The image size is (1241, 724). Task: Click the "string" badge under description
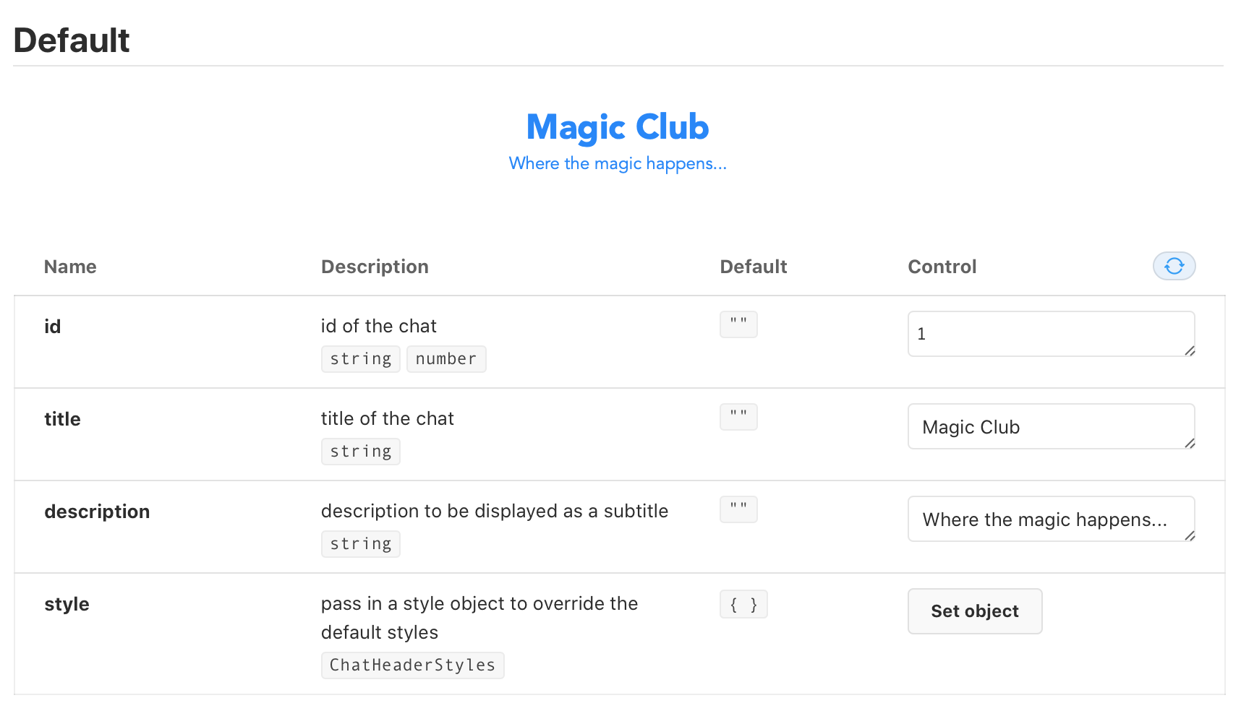click(x=360, y=543)
